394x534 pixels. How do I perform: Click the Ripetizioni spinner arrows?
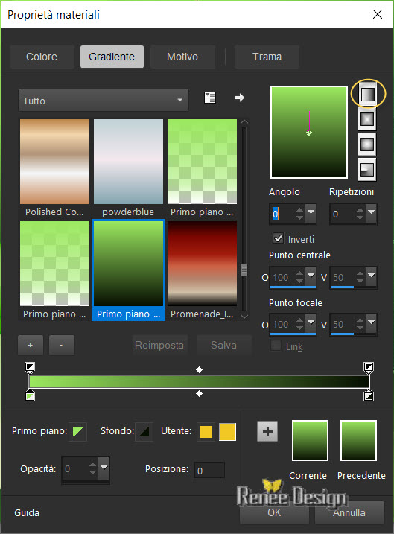click(x=360, y=214)
